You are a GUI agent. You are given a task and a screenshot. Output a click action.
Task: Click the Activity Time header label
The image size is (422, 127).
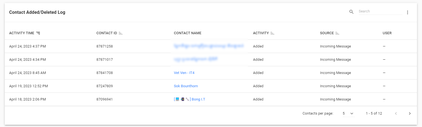pos(22,33)
